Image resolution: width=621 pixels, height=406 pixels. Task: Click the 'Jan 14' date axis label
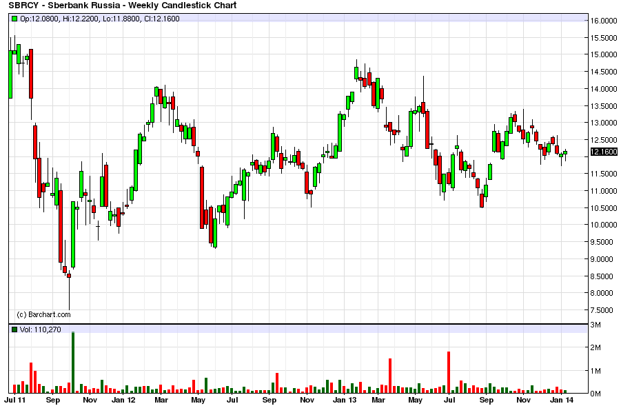[x=562, y=400]
